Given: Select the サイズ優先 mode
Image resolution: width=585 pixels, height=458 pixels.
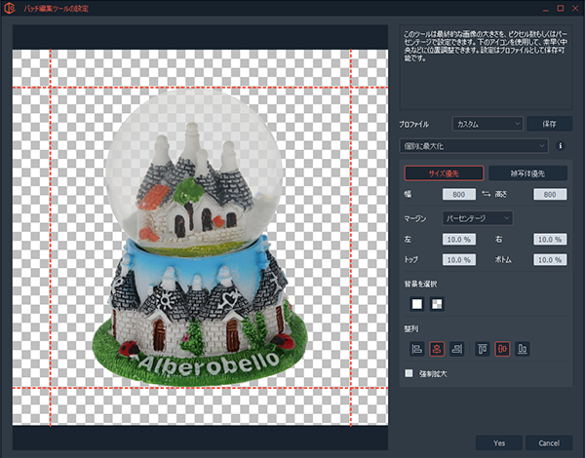Looking at the screenshot, I should [x=444, y=172].
